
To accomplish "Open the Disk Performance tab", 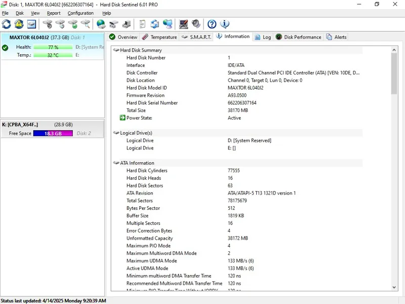I will coord(298,37).
